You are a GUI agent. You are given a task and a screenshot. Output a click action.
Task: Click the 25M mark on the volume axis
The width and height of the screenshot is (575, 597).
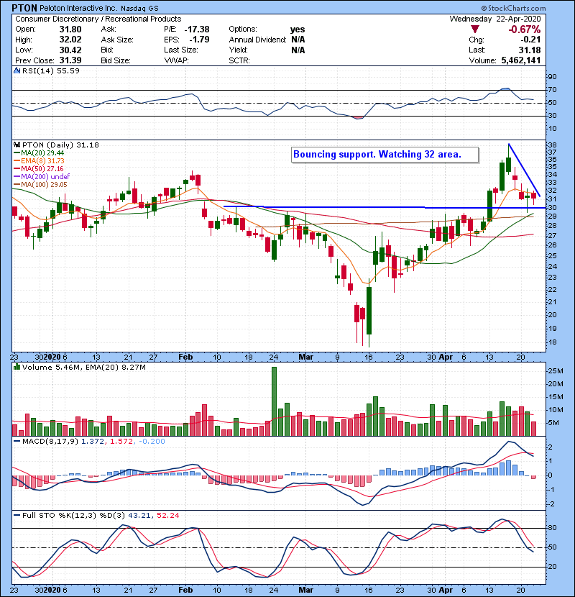tap(555, 371)
